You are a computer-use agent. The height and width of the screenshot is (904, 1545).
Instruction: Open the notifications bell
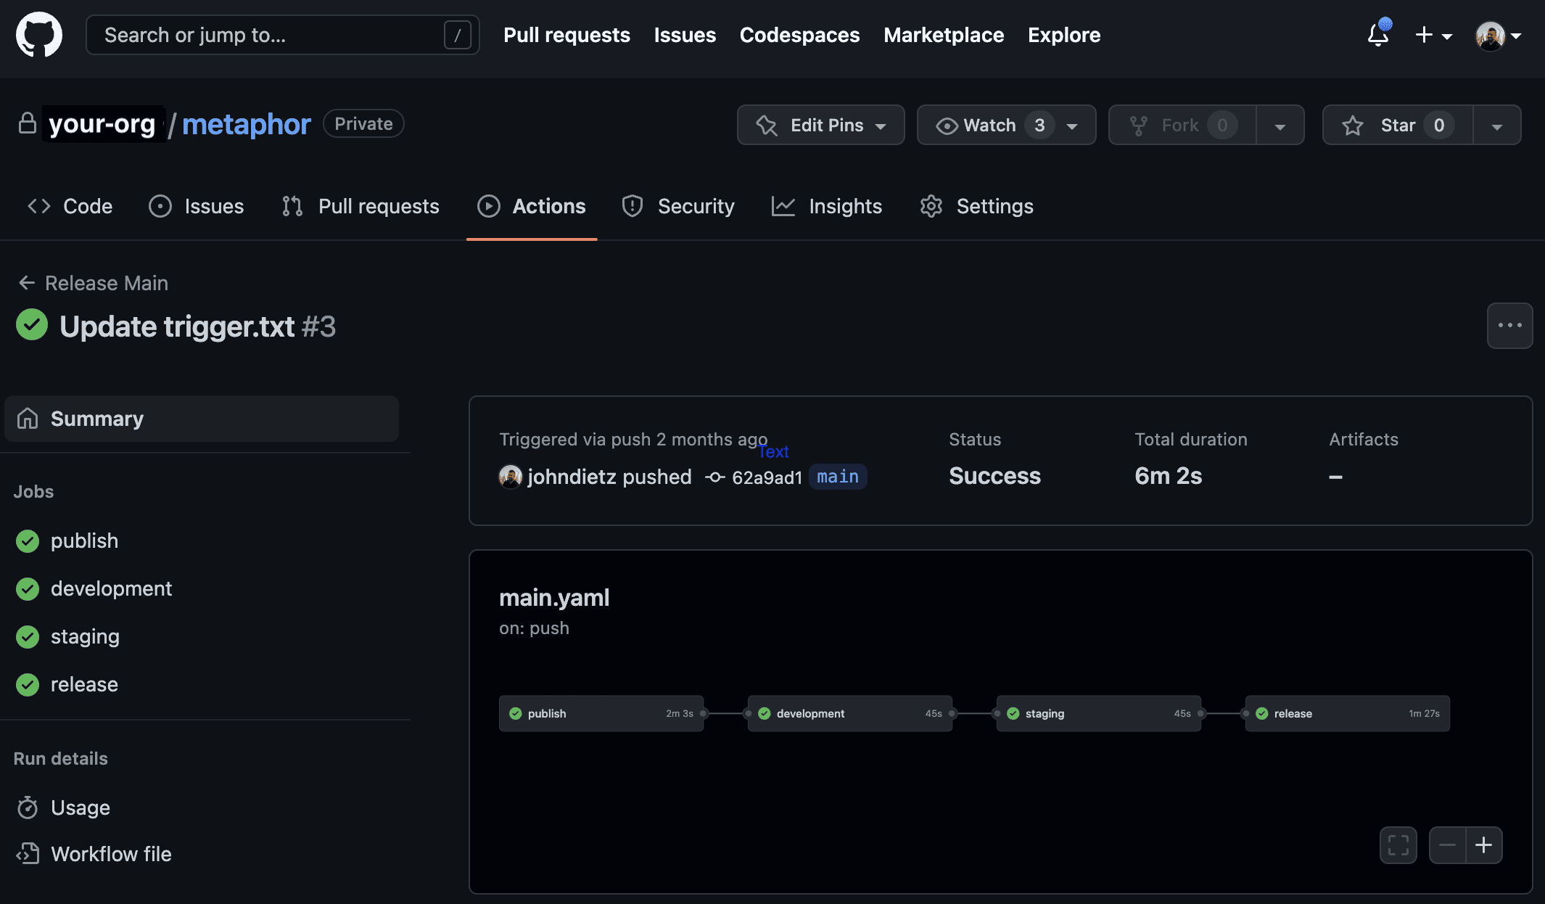(x=1378, y=34)
